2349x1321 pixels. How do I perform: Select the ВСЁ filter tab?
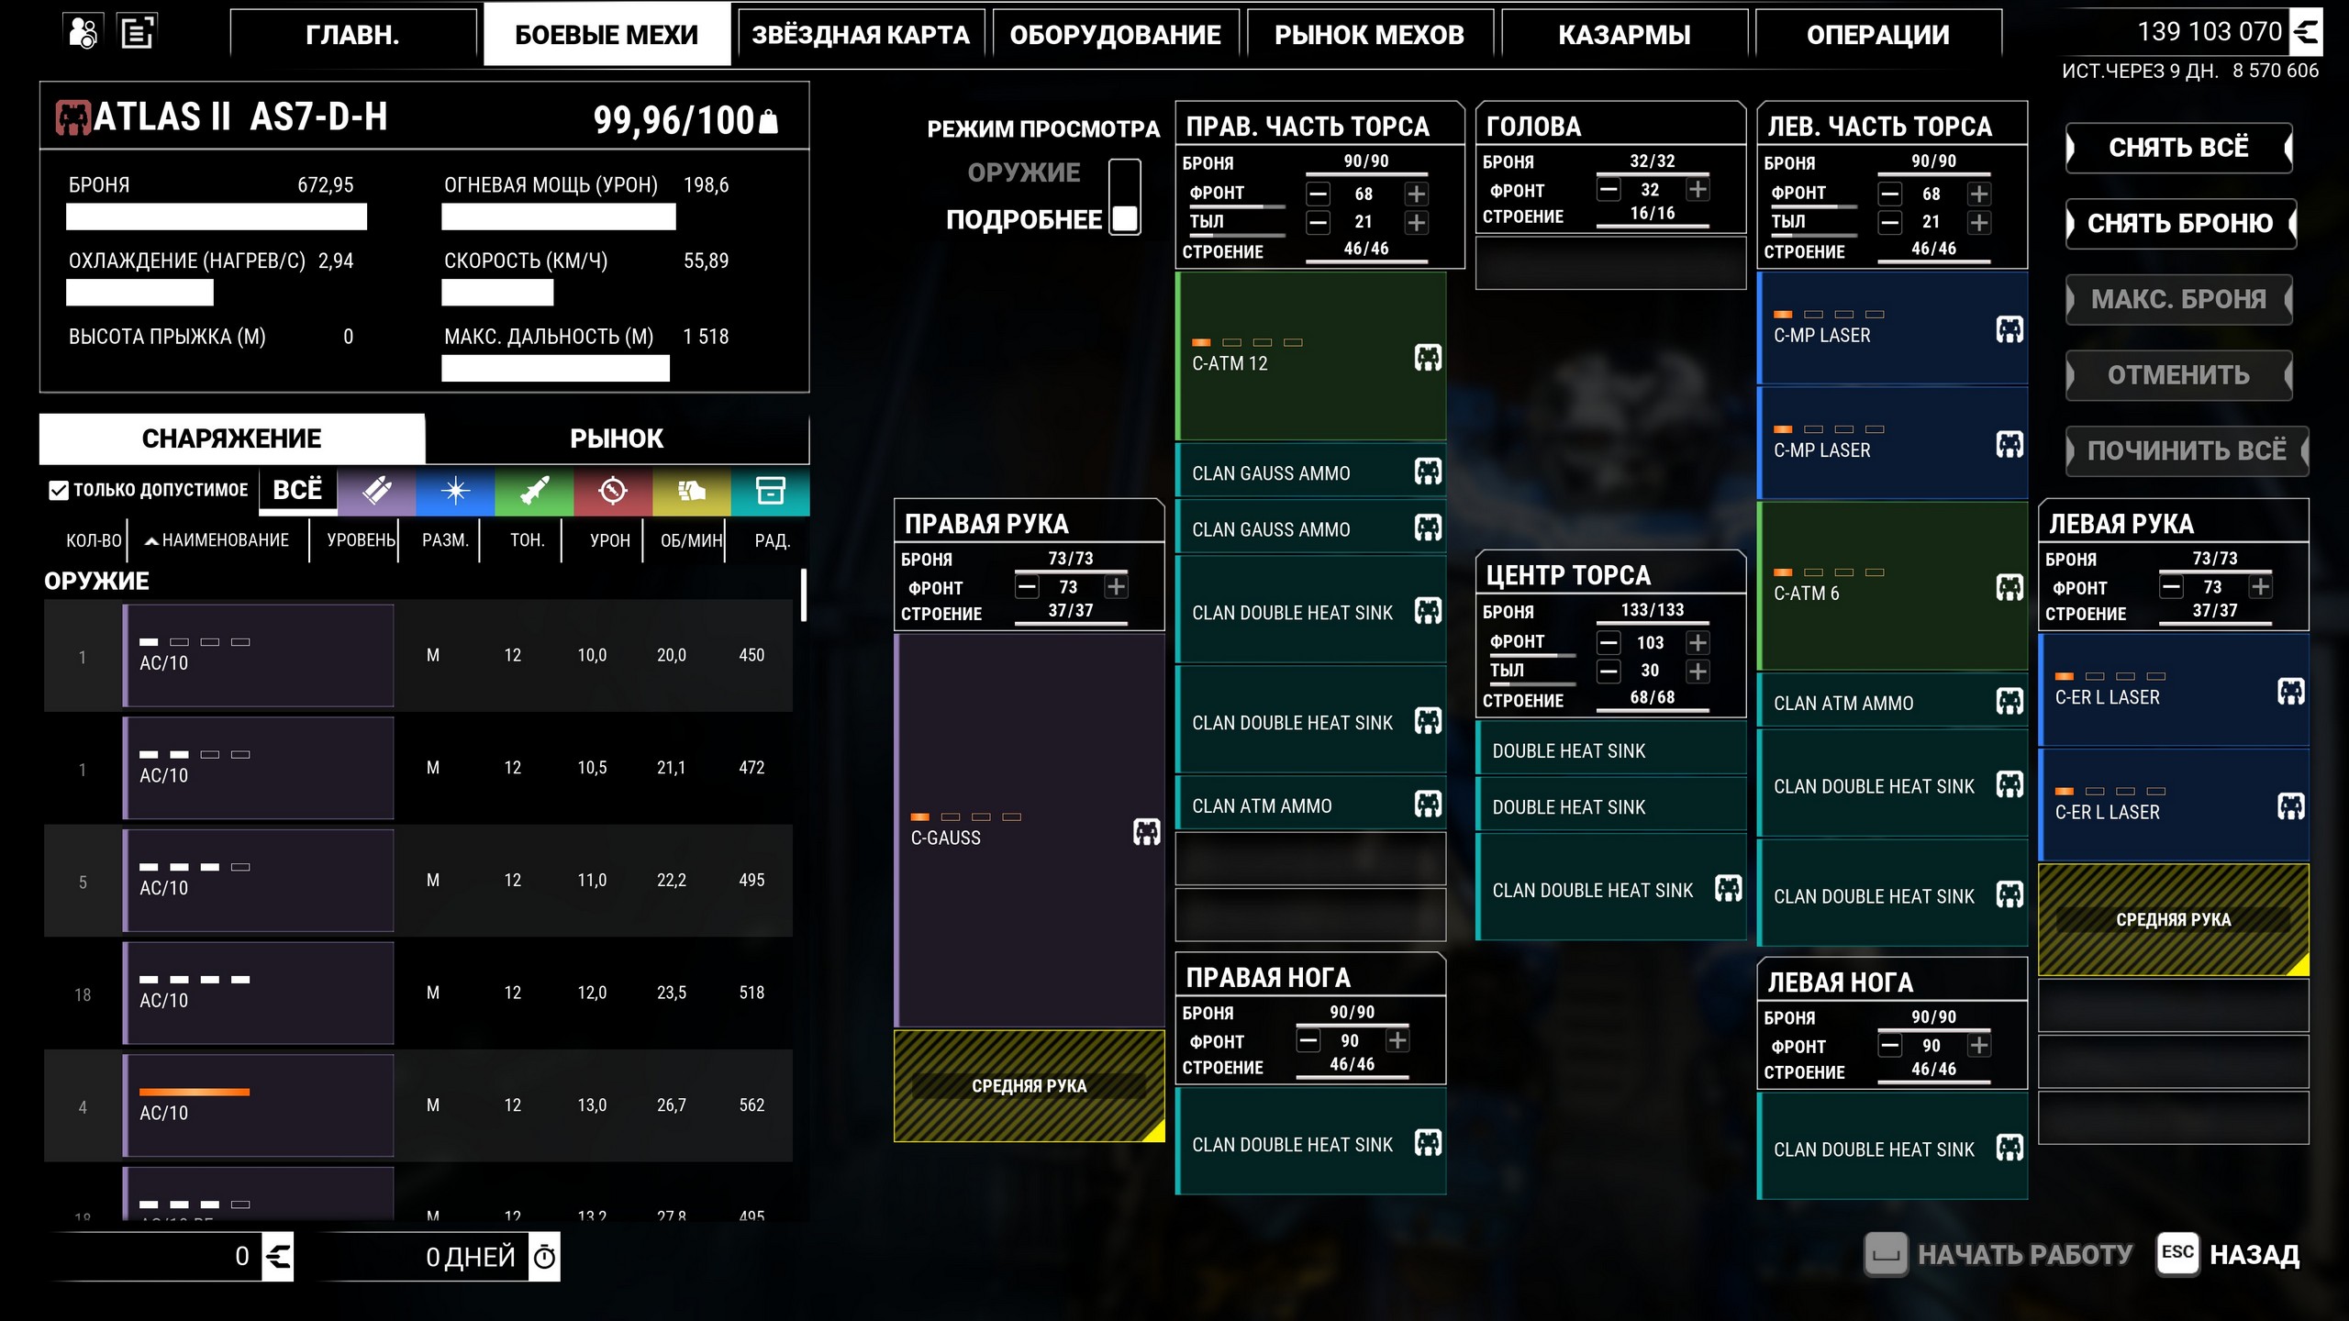[297, 491]
